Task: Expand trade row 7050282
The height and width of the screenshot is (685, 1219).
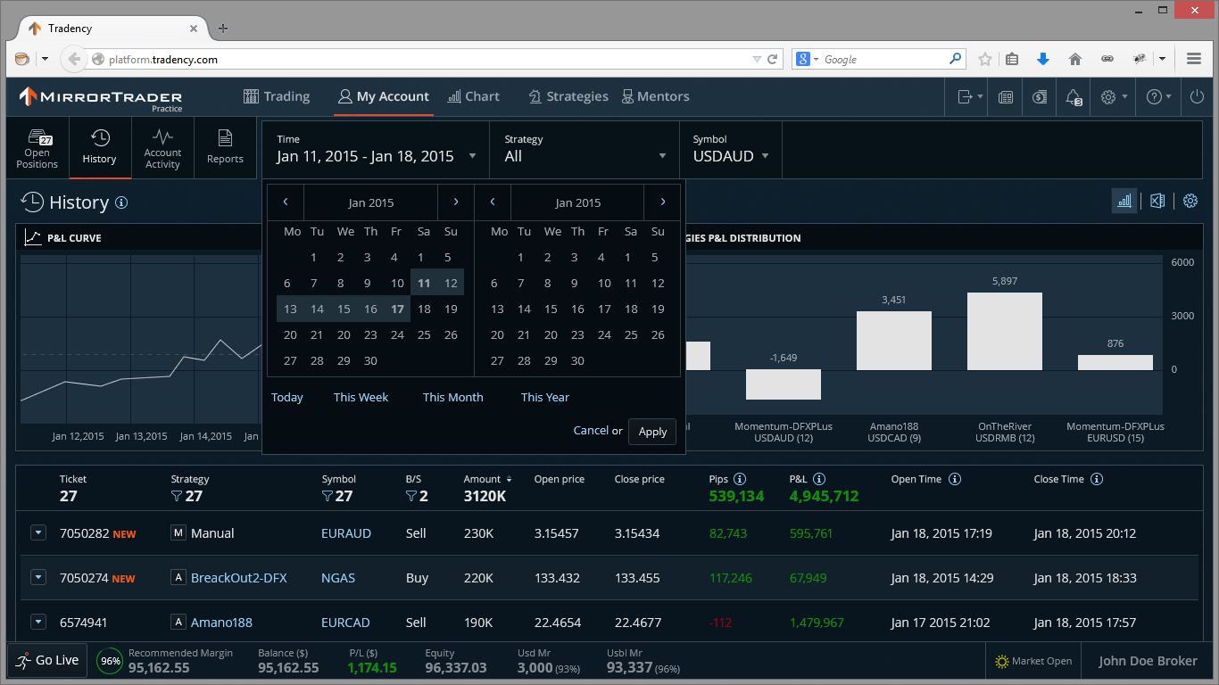Action: tap(38, 532)
